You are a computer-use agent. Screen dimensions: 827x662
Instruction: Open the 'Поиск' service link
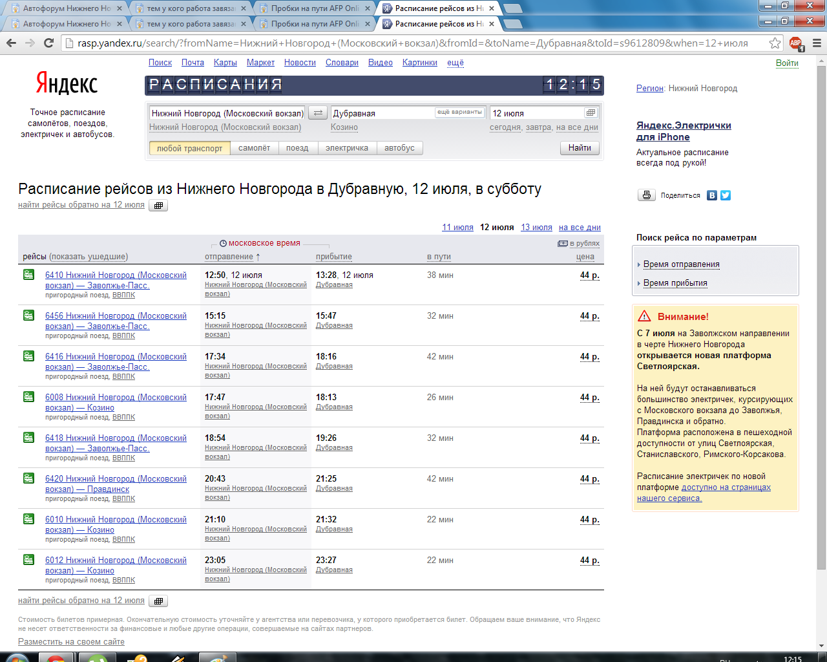click(160, 63)
